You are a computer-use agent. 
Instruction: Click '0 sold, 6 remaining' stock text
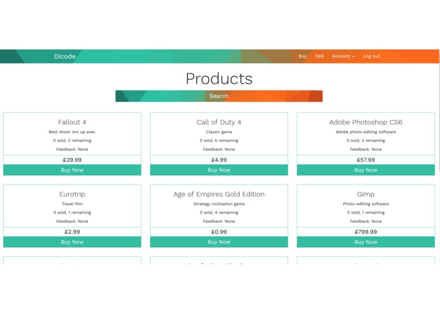[219, 141]
